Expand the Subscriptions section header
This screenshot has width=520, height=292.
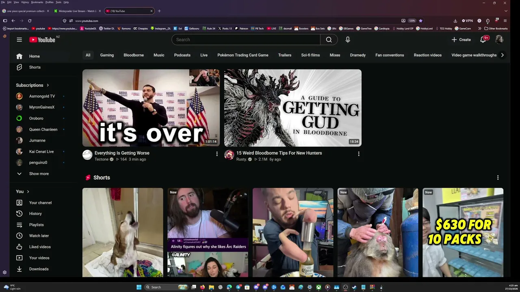[32, 85]
